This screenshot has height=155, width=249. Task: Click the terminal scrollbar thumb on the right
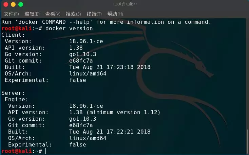247,142
